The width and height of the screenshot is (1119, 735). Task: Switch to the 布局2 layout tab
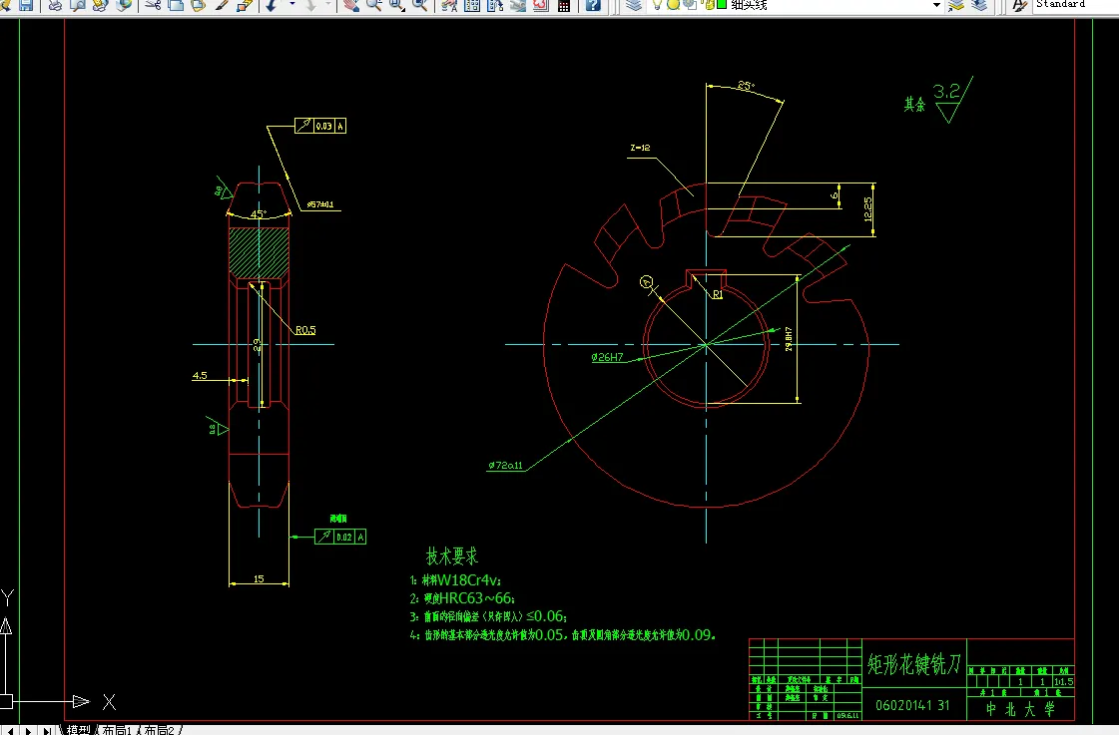159,730
